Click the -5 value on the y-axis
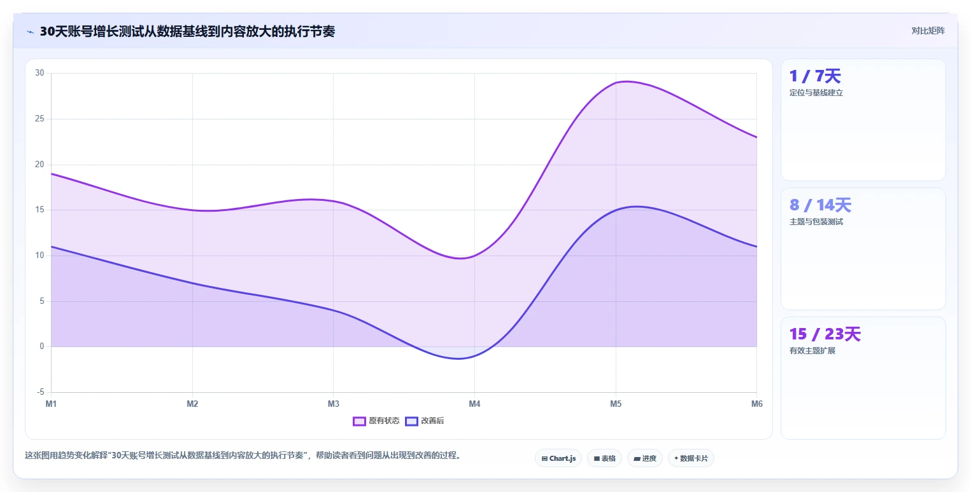The image size is (971, 492). click(40, 392)
